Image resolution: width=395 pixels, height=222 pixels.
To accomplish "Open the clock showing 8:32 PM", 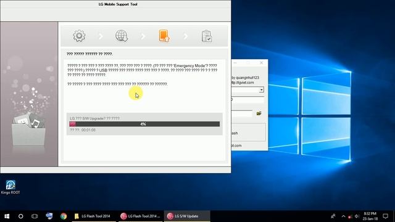I will point(370,216).
